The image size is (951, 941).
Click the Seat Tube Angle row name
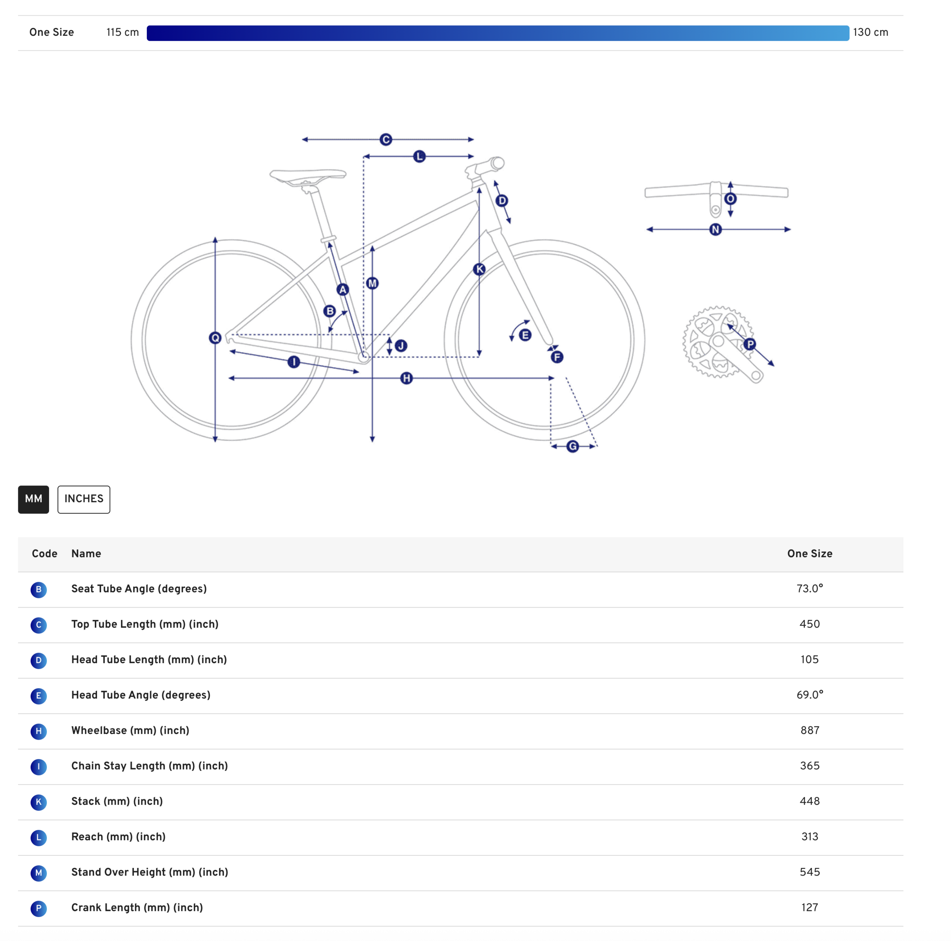pos(139,589)
